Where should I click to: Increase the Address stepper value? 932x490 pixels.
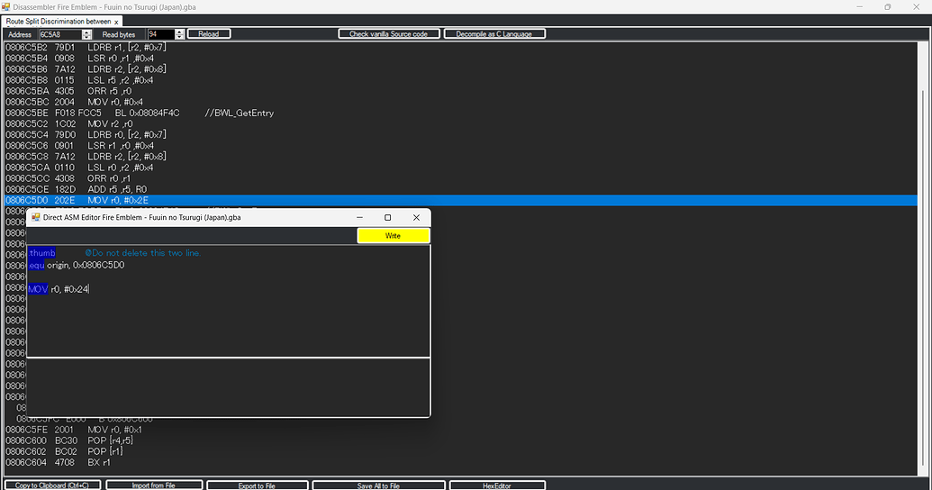pos(86,32)
